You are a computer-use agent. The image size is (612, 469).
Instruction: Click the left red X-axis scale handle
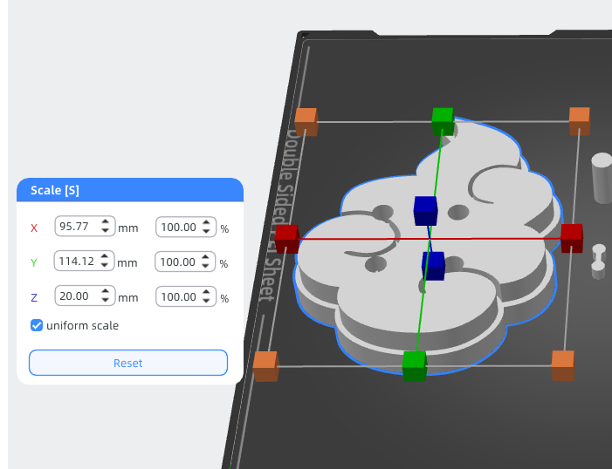tap(287, 239)
